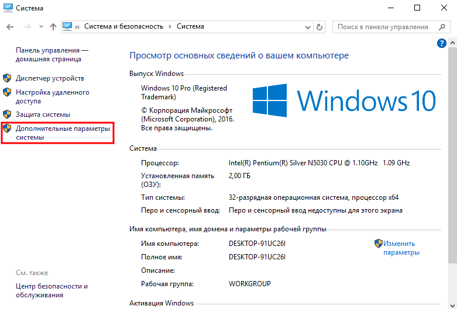Click the text 'Windows 10 Pro (Registered Trademark)'
The image size is (457, 309).
point(184,92)
